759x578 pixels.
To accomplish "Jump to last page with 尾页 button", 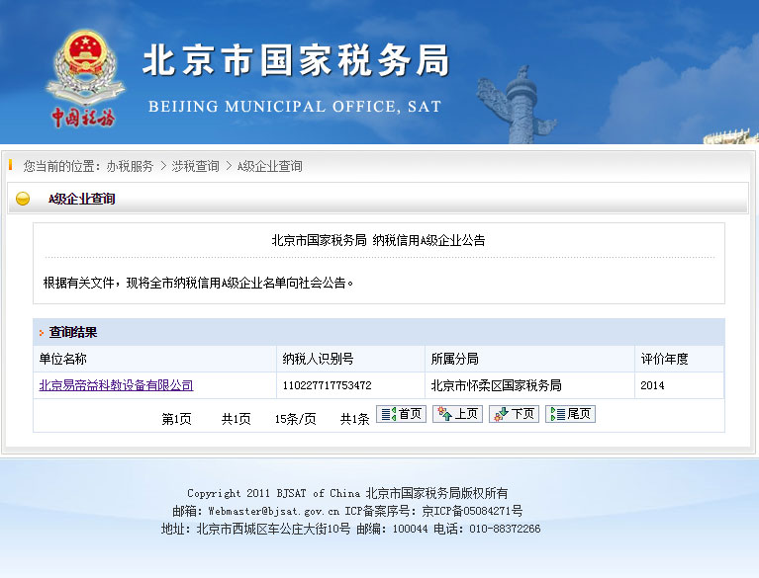I will (570, 414).
